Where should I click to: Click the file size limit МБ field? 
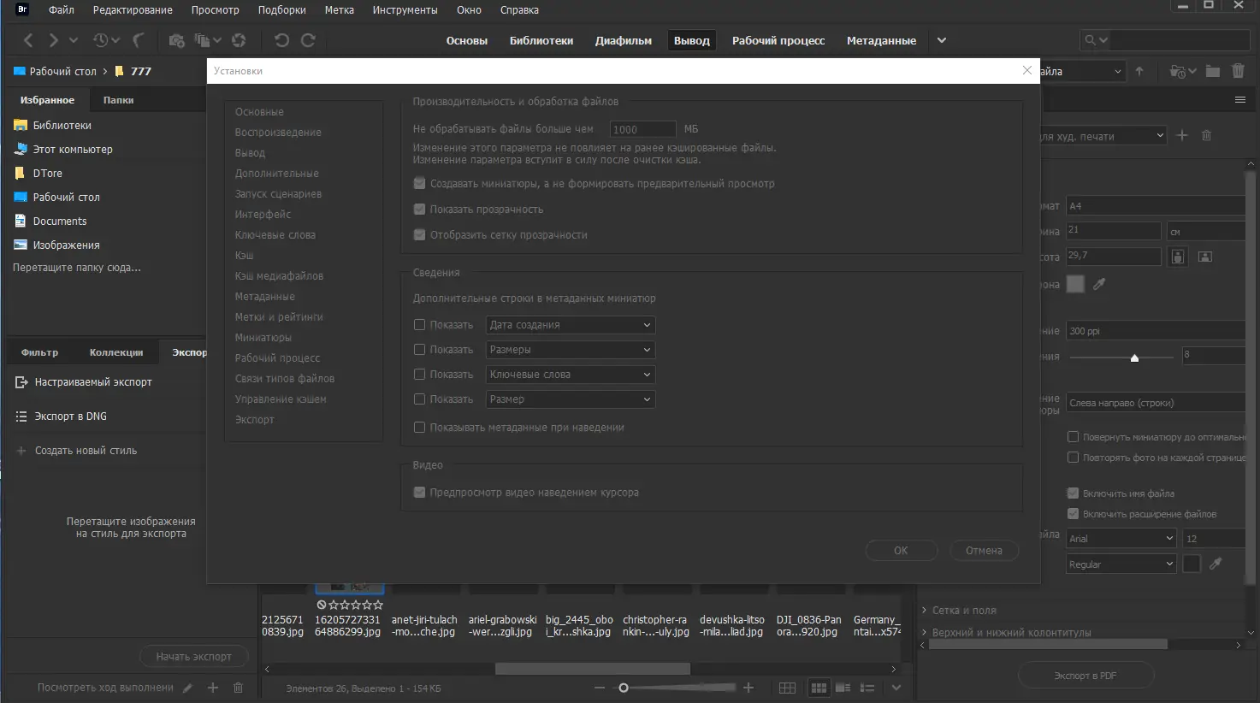coord(643,129)
